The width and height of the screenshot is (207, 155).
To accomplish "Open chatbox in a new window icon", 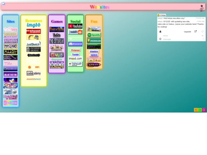I will click(195, 31).
